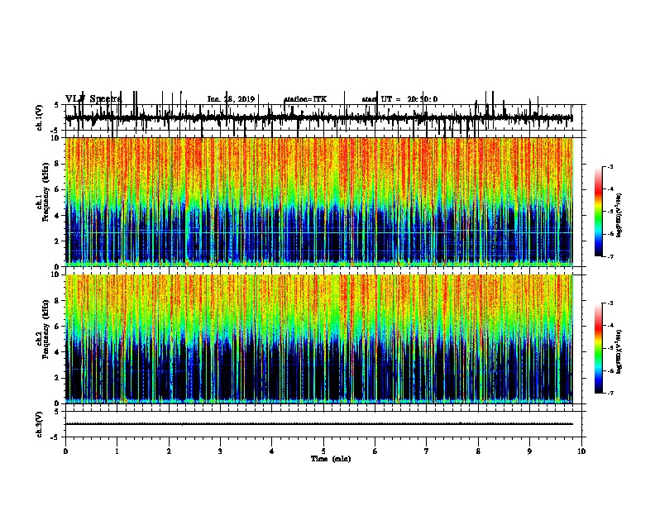The width and height of the screenshot is (655, 506).
Task: Select the Jan. 28, 2019 date label
Action: click(231, 99)
